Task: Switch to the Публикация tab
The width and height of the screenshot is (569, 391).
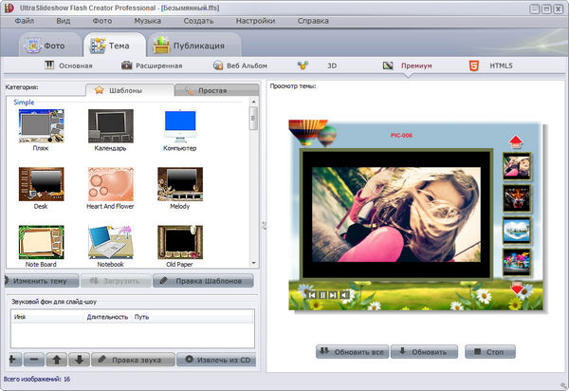Action: (x=194, y=45)
